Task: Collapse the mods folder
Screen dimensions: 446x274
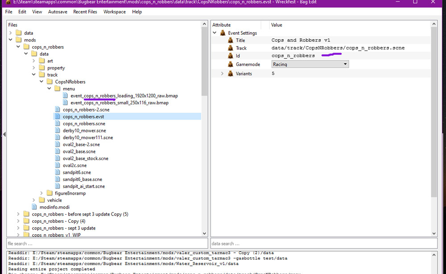Action: (11, 40)
